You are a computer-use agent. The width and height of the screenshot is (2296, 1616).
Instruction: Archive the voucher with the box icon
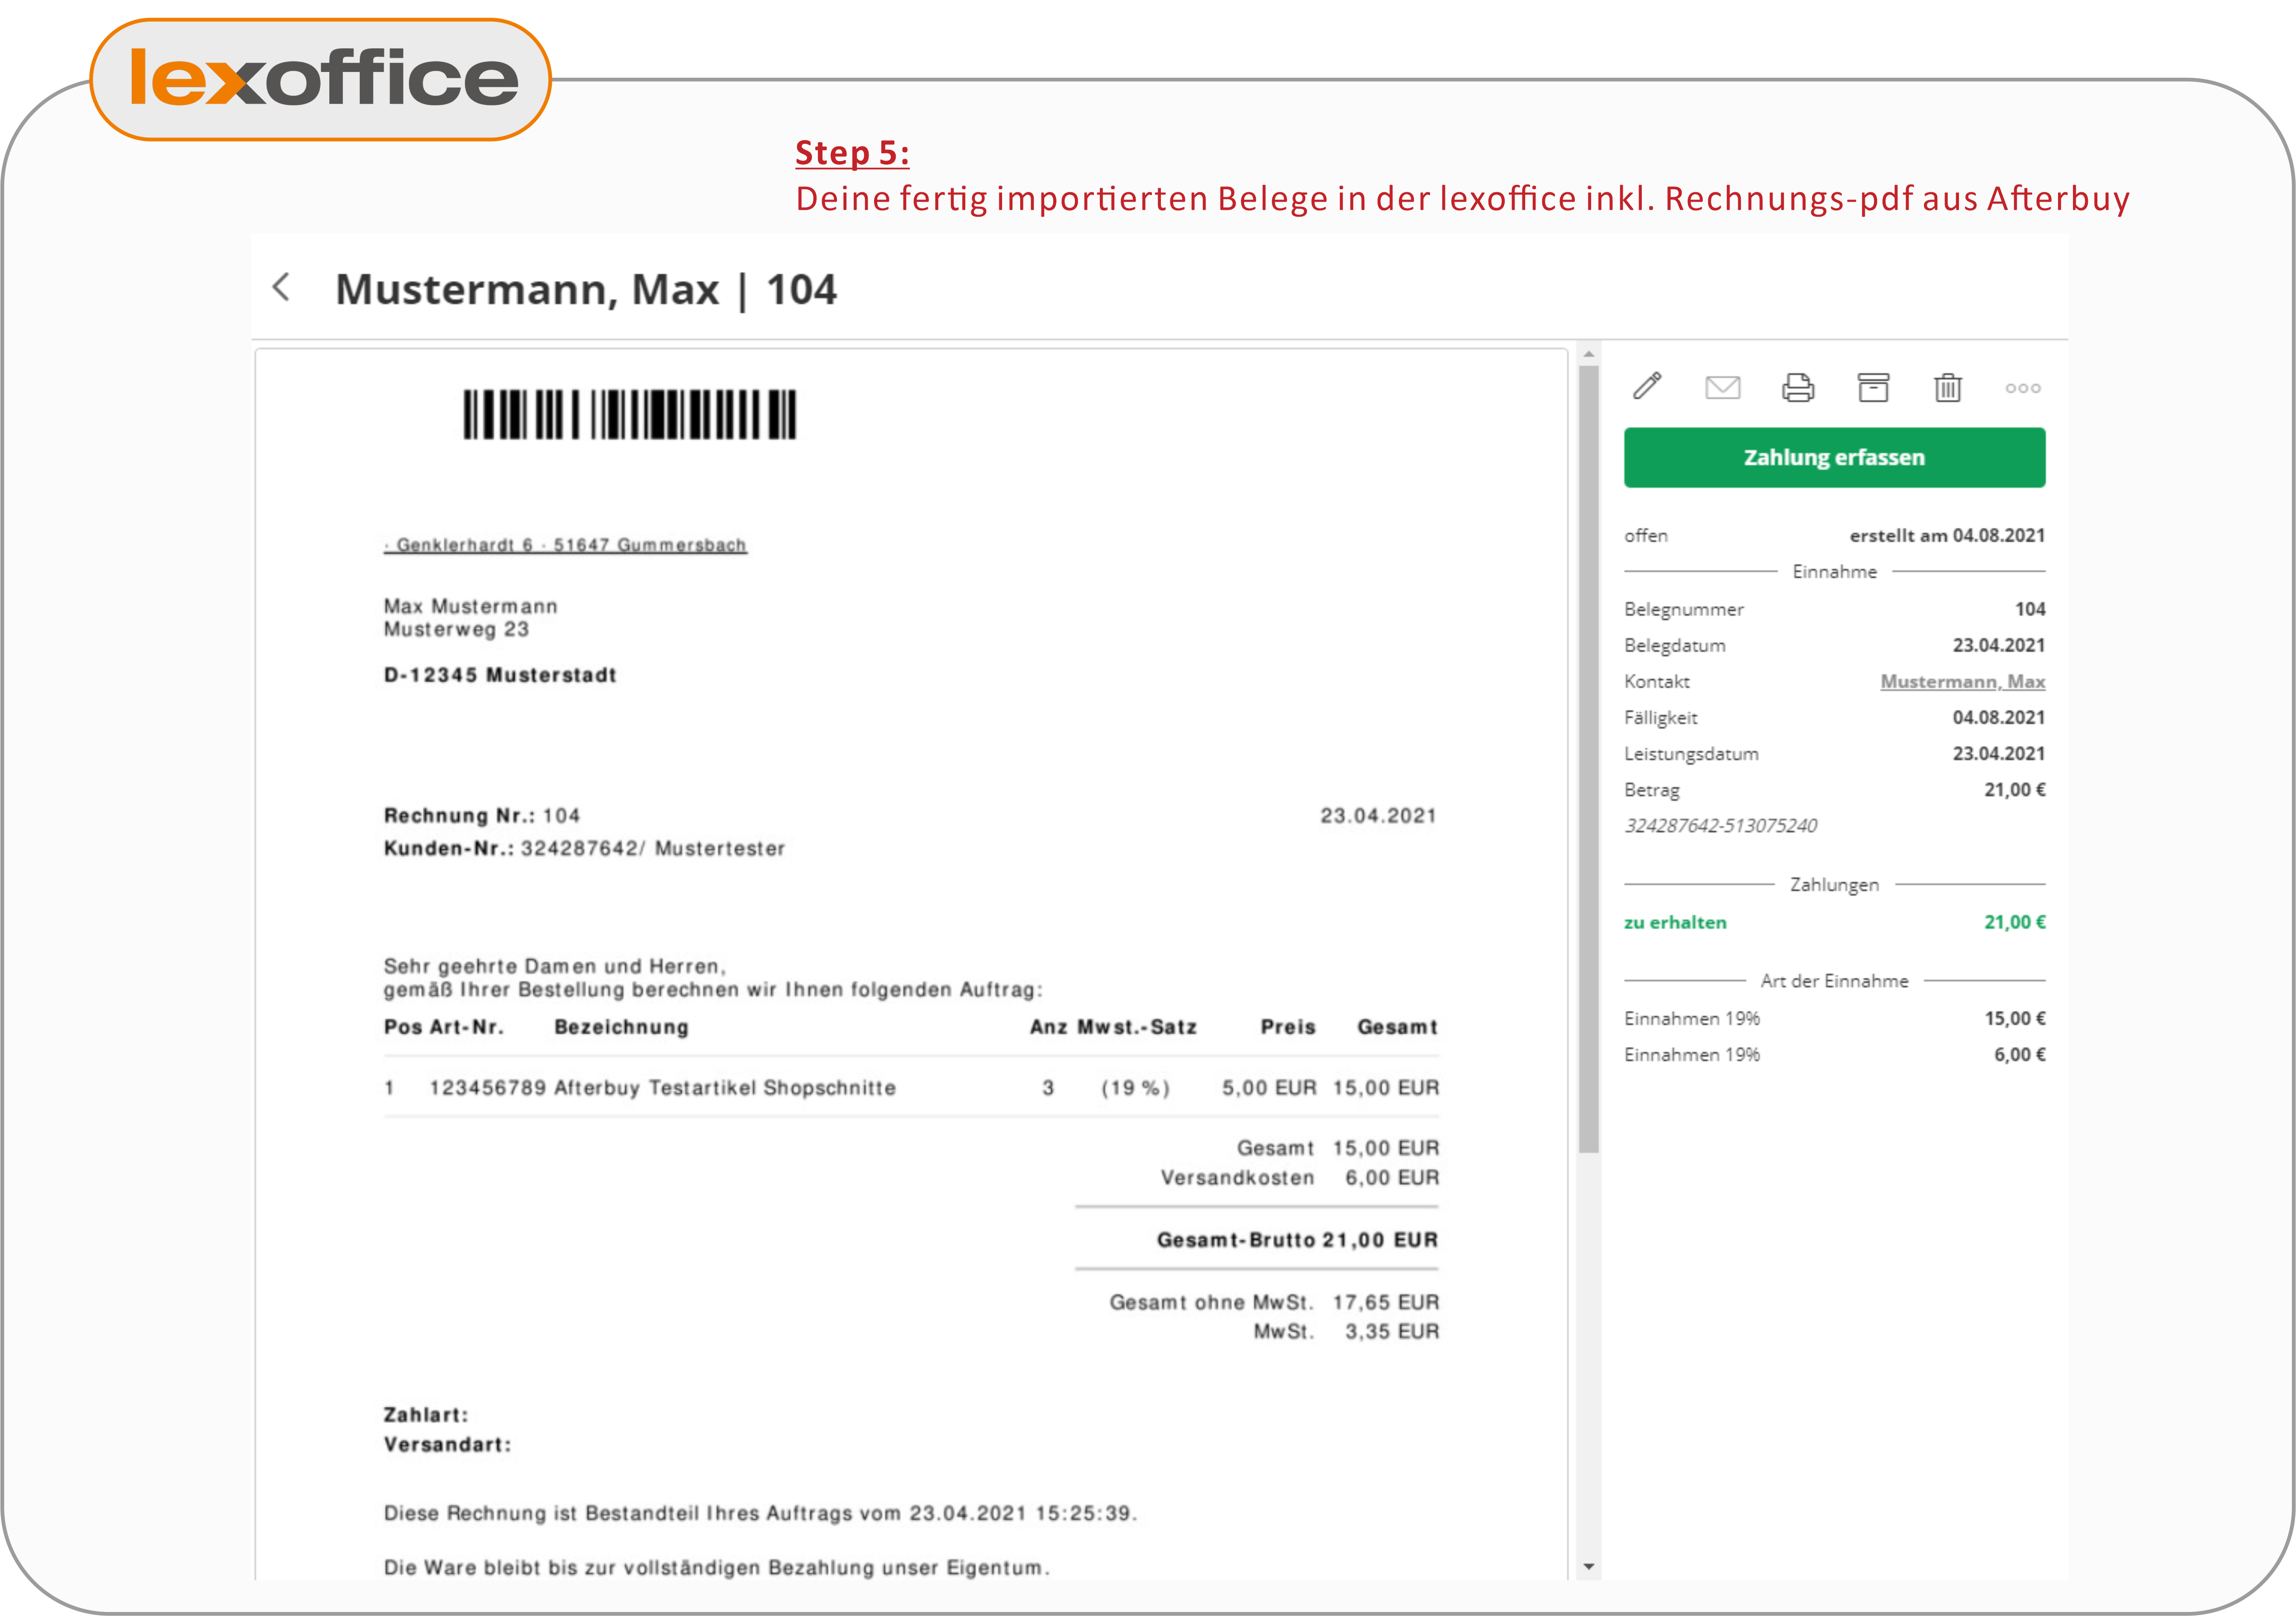(x=1873, y=387)
